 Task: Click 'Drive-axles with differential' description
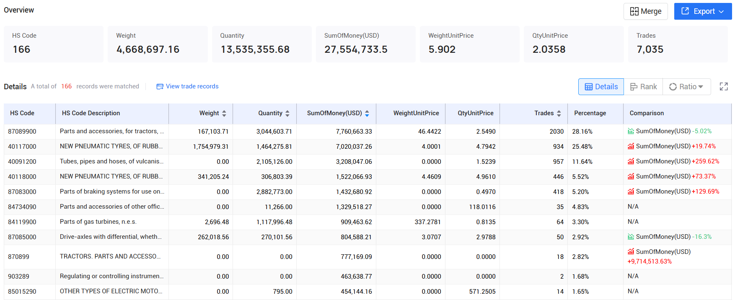click(x=111, y=237)
